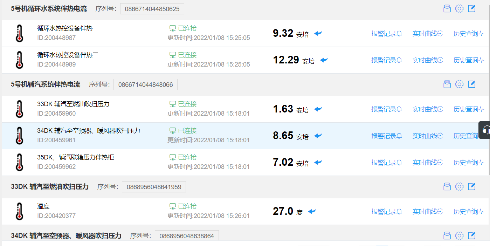The image size is (490, 246).
Task: Open gear settings for serial 0868956048638864 group
Action: [x=459, y=235]
